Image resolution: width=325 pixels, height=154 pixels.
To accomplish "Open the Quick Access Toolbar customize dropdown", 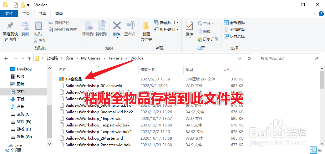I will point(28,5).
